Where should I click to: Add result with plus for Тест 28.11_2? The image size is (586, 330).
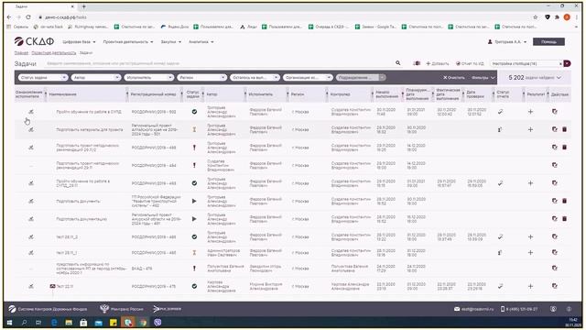tap(530, 236)
